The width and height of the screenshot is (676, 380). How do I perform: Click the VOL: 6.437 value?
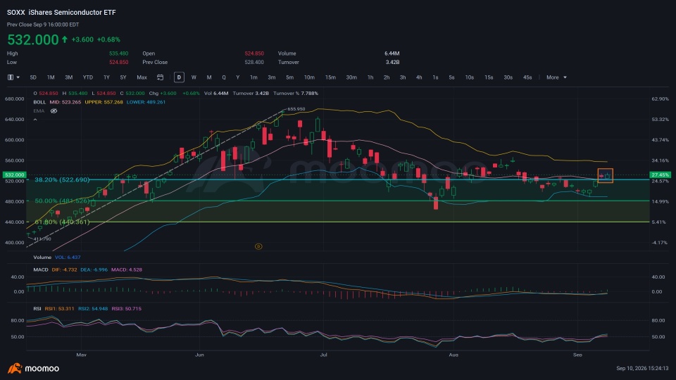tap(68, 258)
